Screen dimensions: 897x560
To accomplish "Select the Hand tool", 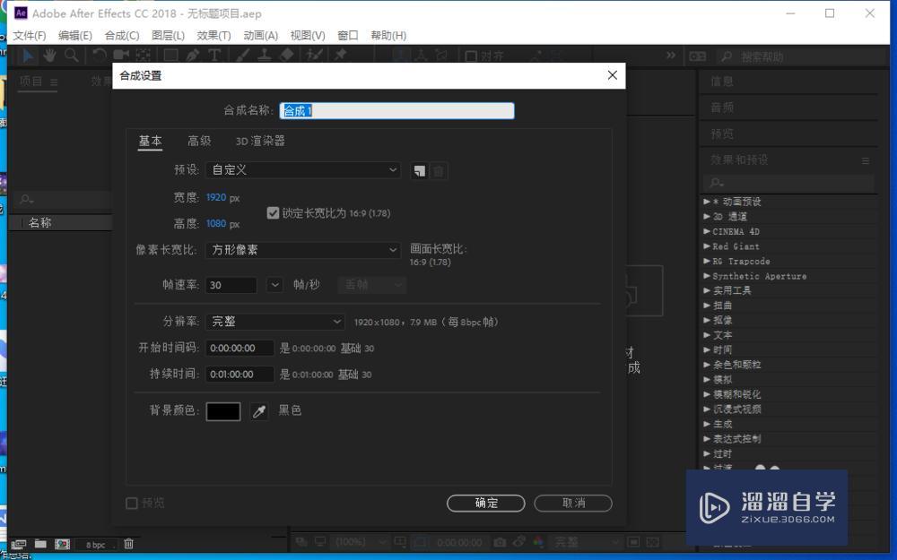I will click(49, 56).
